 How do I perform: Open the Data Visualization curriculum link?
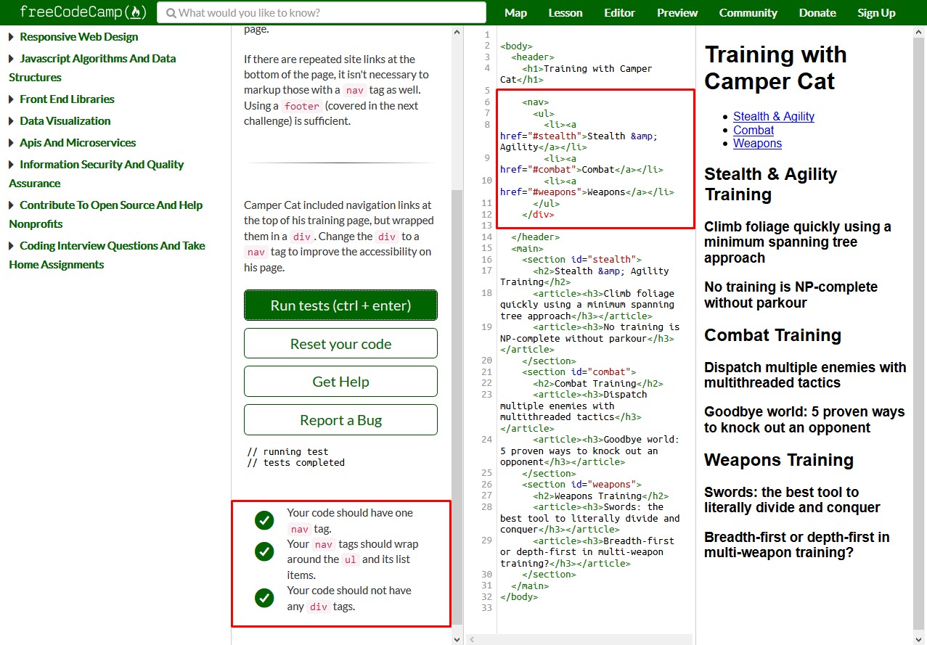[x=65, y=121]
